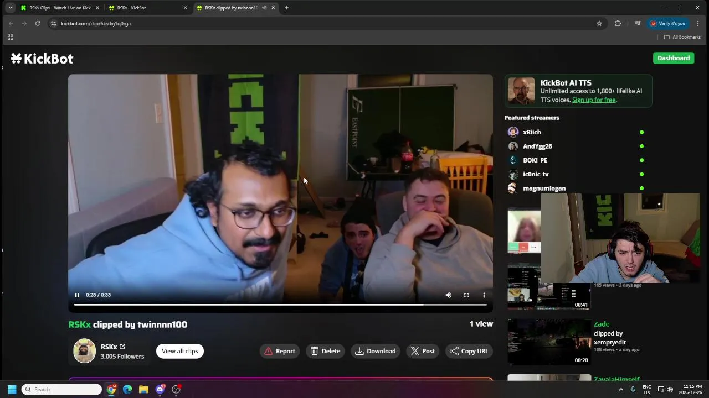Mute the tab audio speaker icon
Image resolution: width=709 pixels, height=398 pixels.
point(264,8)
